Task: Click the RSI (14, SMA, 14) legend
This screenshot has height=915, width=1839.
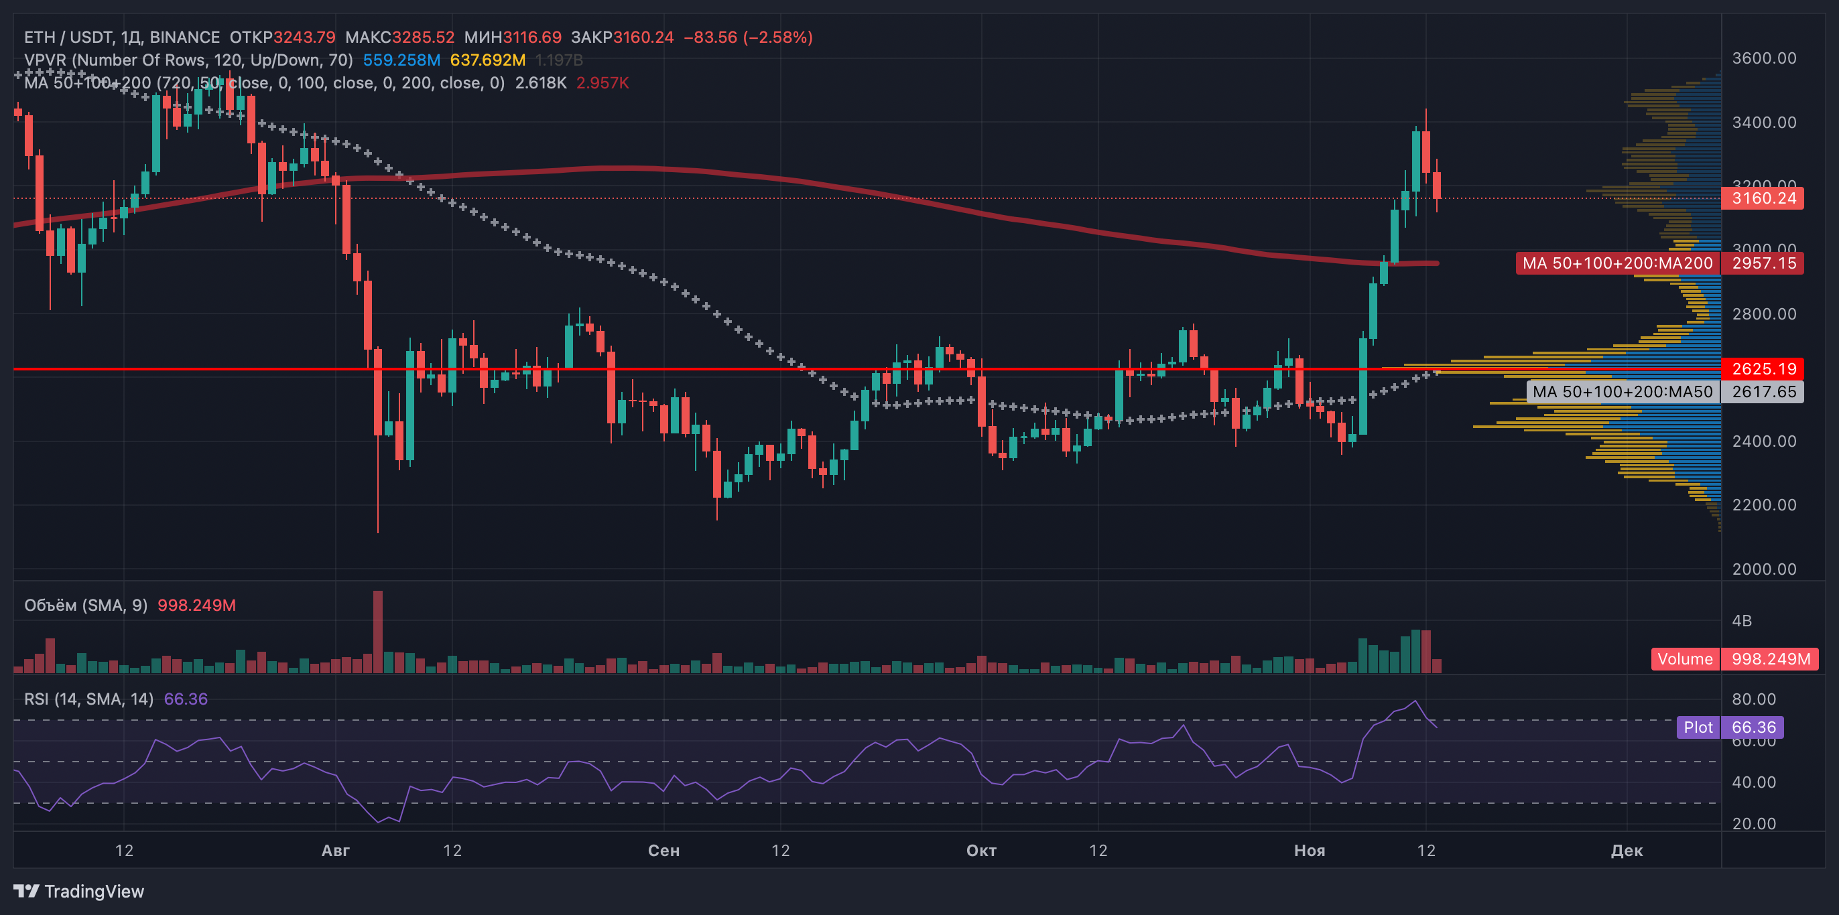Action: 88,699
